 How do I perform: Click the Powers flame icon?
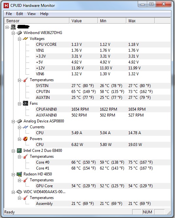click(26, 139)
